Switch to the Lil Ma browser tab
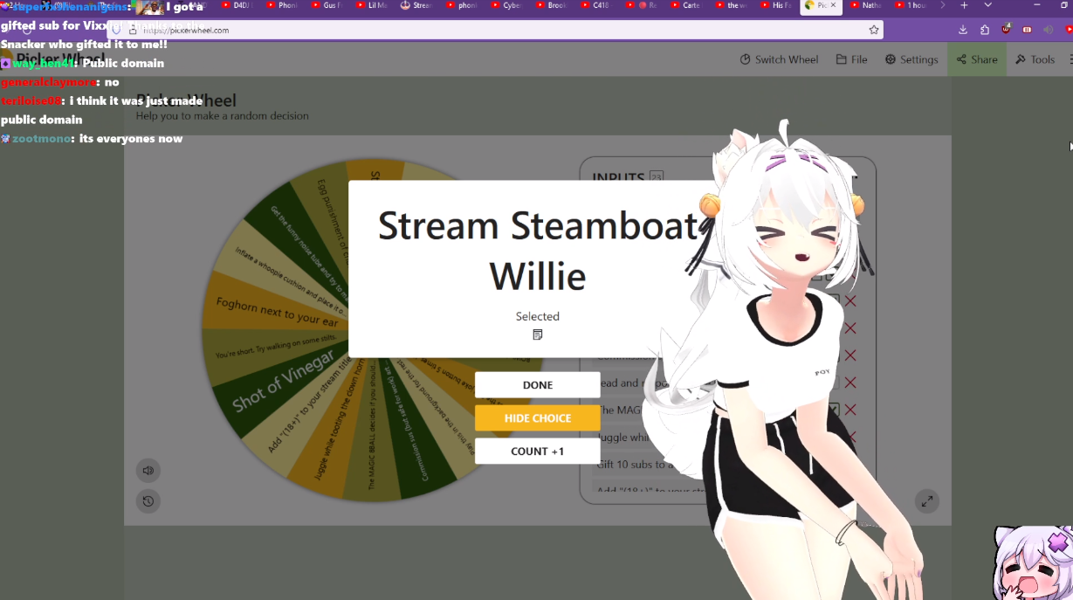Image resolution: width=1073 pixels, height=600 pixels. 374,5
